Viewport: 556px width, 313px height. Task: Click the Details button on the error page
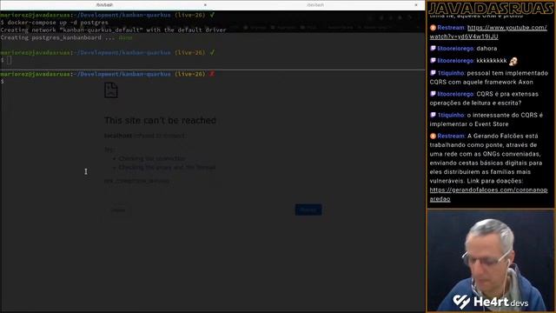tap(118, 210)
